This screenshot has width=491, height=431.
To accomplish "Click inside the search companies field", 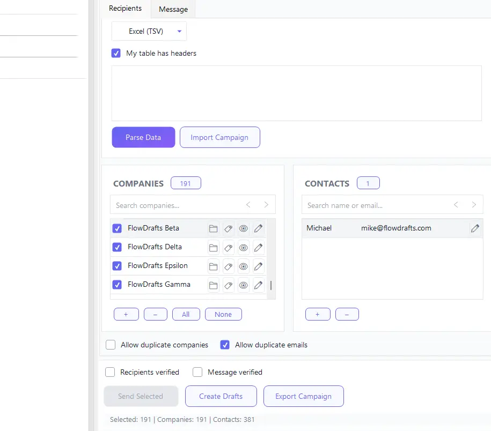I will (172, 204).
